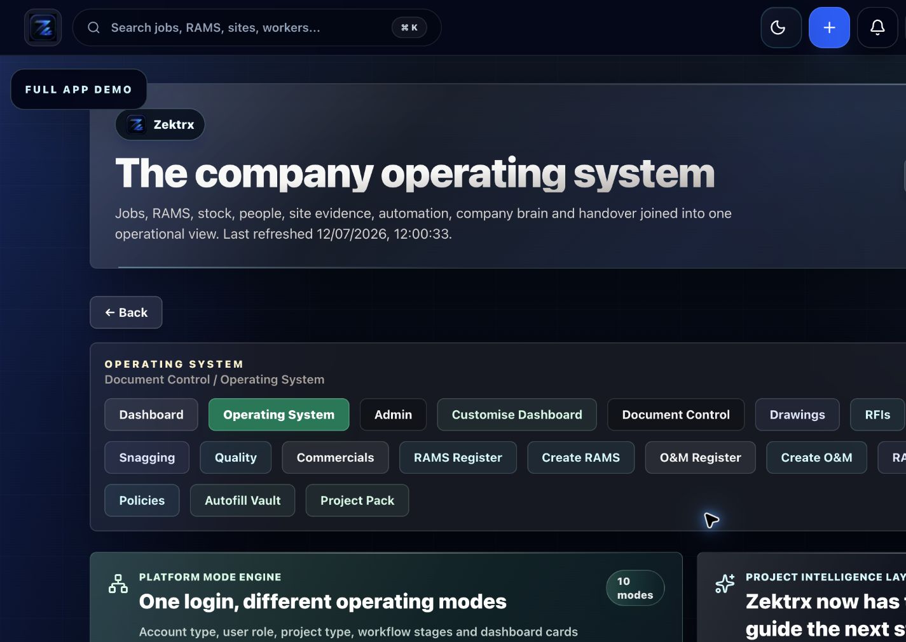
Task: Click the 'PLATFORM MODE ENGINE' label
Action: [x=210, y=577]
